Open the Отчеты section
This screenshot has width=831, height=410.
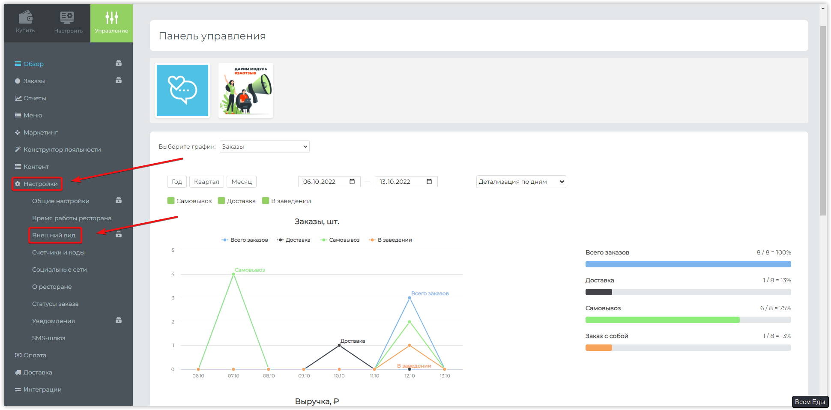(x=35, y=98)
